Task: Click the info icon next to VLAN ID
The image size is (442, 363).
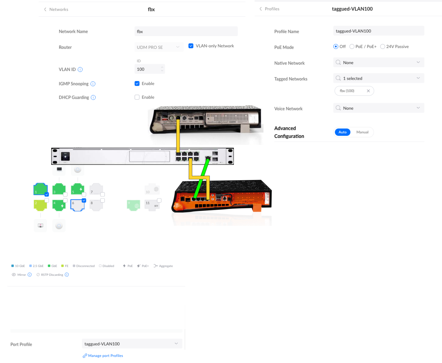Action: (80, 69)
